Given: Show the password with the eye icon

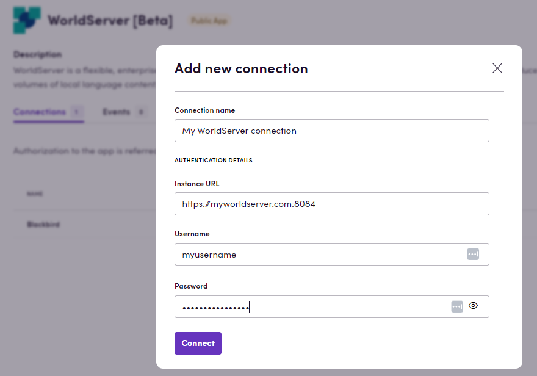Looking at the screenshot, I should point(474,305).
